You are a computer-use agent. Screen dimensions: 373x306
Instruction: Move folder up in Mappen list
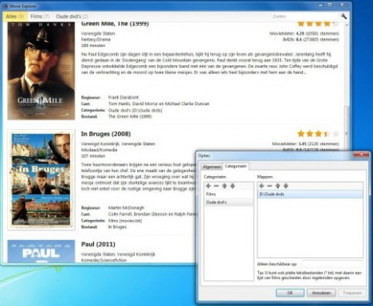pyautogui.click(x=278, y=186)
